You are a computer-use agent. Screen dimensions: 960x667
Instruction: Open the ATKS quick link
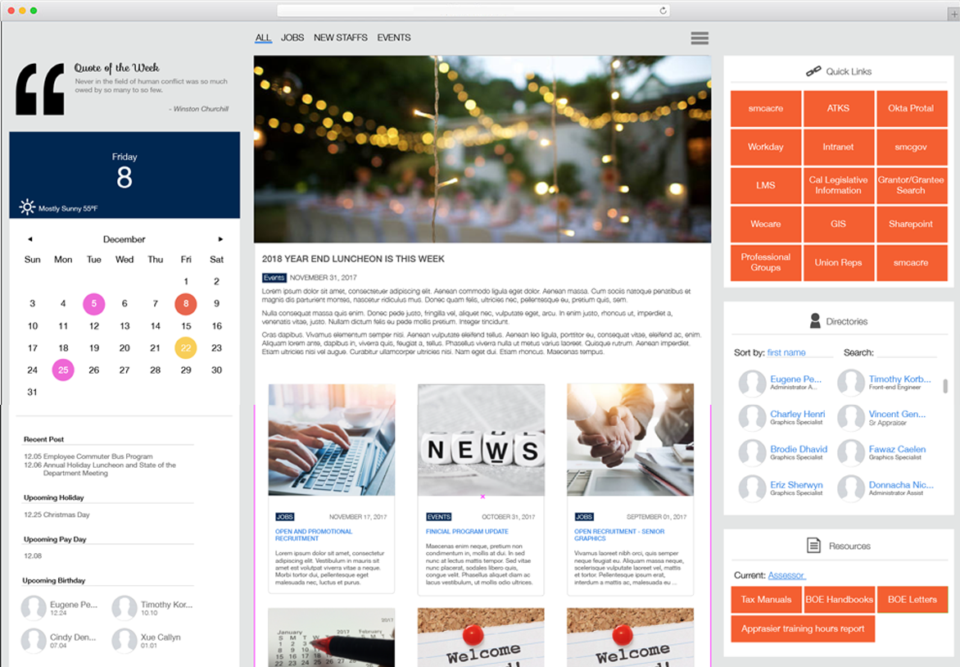pyautogui.click(x=838, y=108)
